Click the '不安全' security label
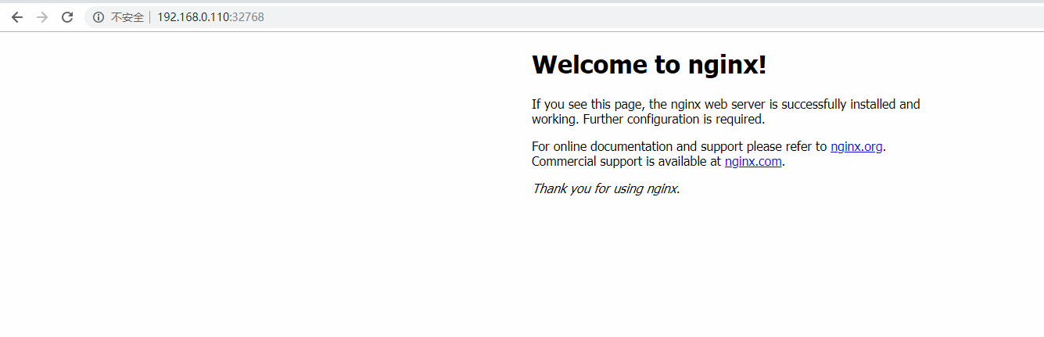 127,17
